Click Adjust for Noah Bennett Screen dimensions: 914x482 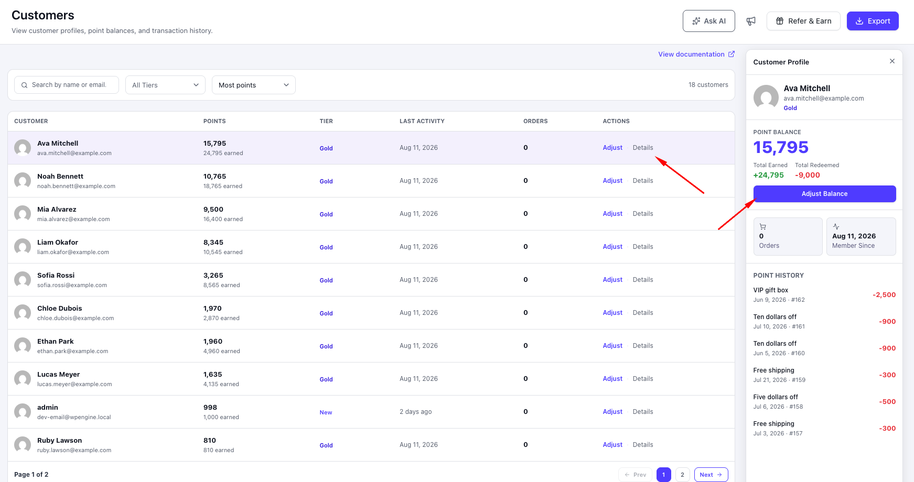coord(612,181)
